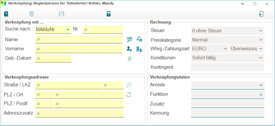
Task: Open the Preiskategorie dropdown
Action: [228, 40]
